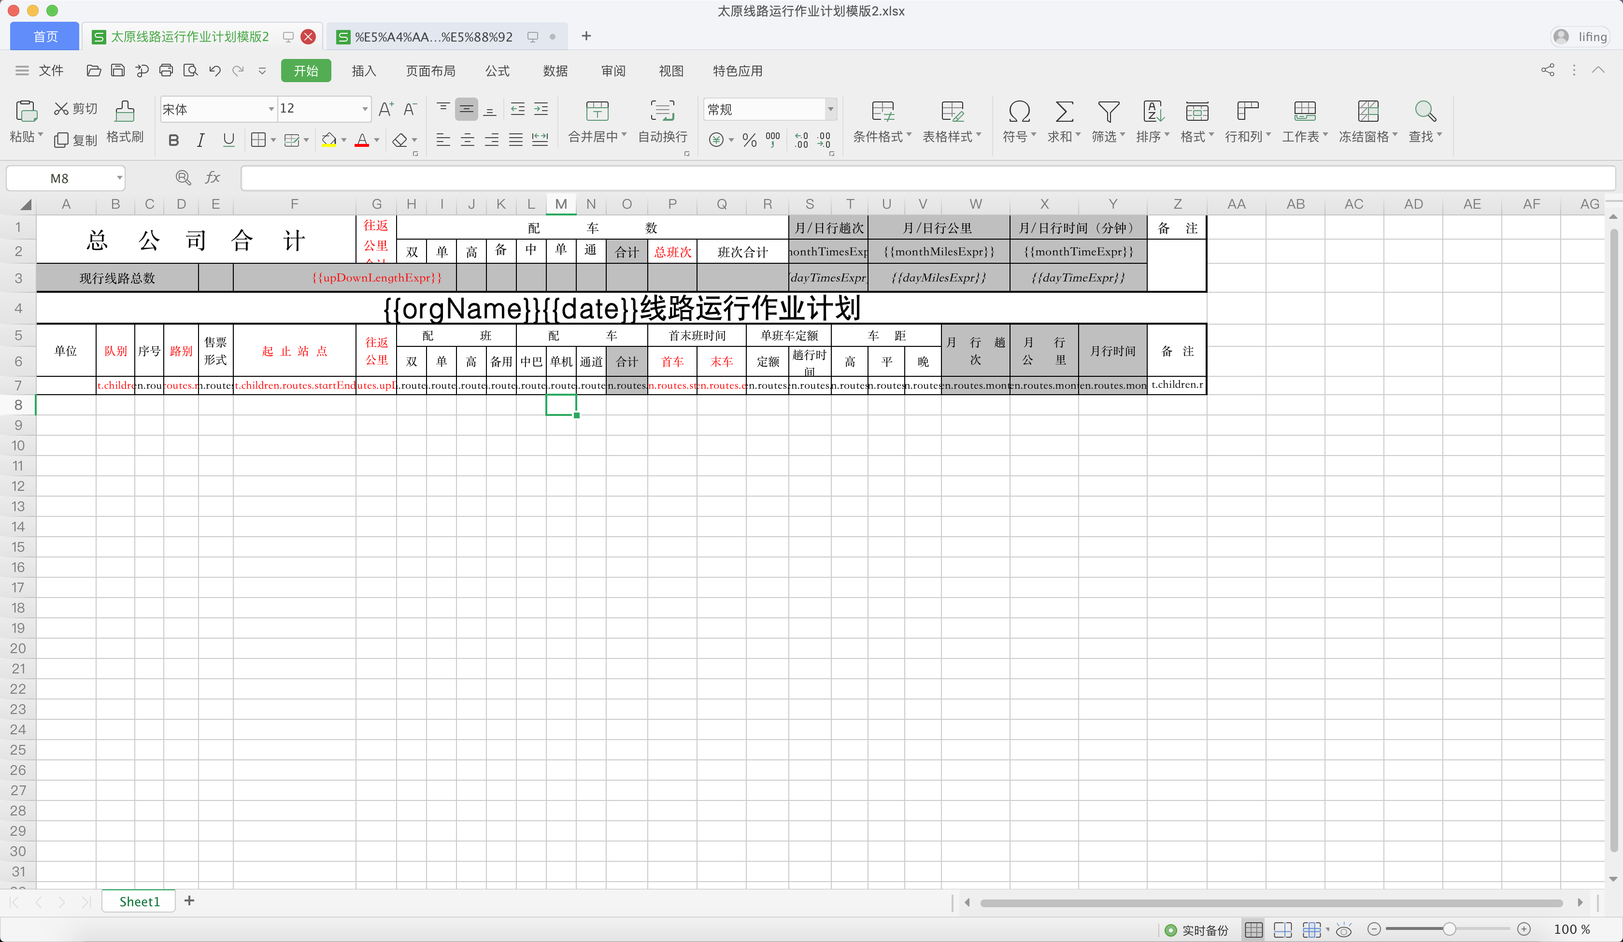This screenshot has width=1623, height=942.
Task: Toggle Italic text style
Action: point(200,140)
